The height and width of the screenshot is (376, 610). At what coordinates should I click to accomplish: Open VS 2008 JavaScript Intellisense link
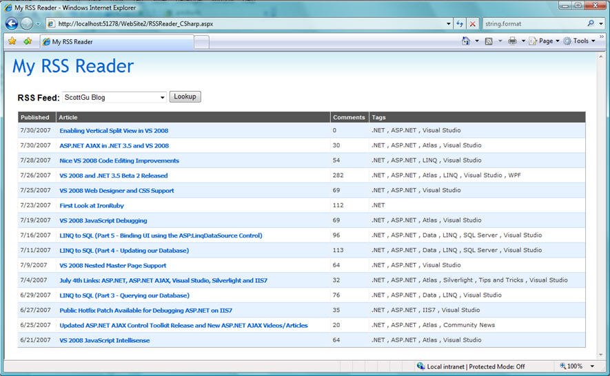click(105, 340)
